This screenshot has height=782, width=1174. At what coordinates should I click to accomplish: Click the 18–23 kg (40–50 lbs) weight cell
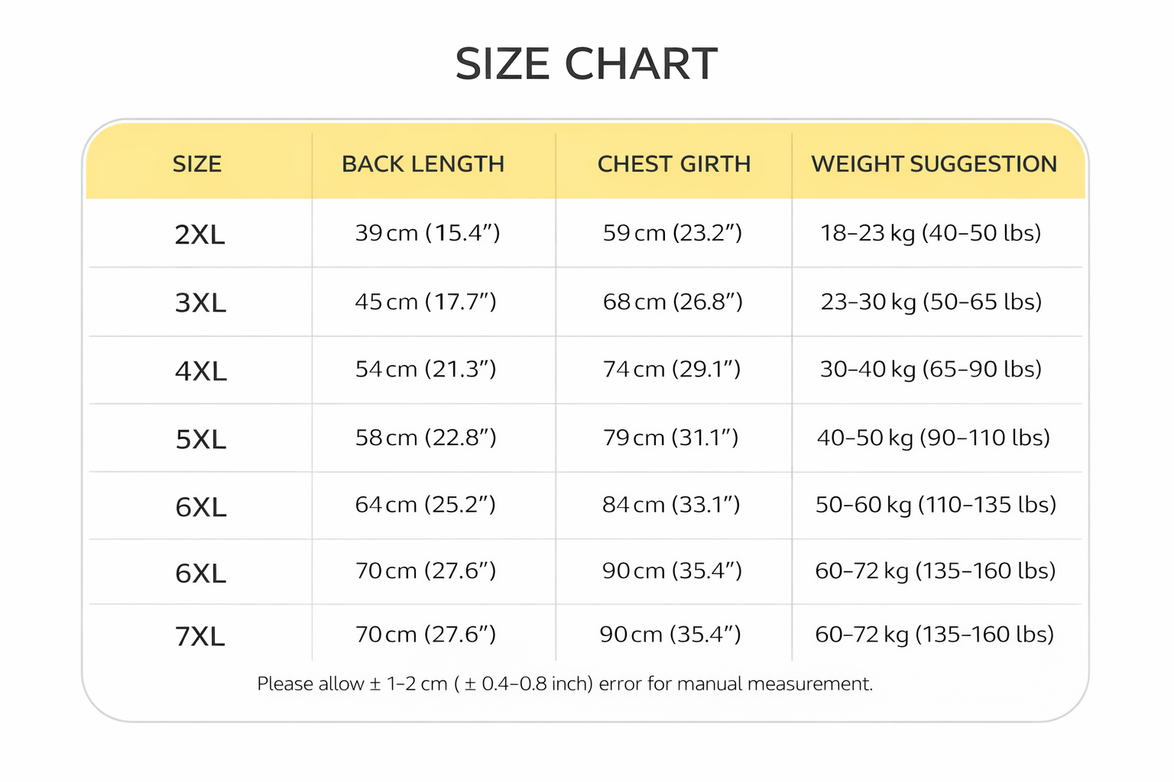(931, 233)
